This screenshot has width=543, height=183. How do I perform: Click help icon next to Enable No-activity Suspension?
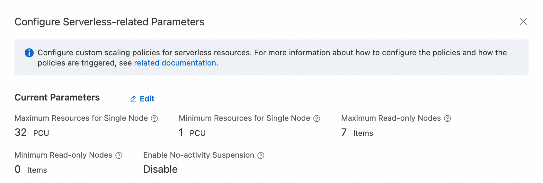point(261,155)
